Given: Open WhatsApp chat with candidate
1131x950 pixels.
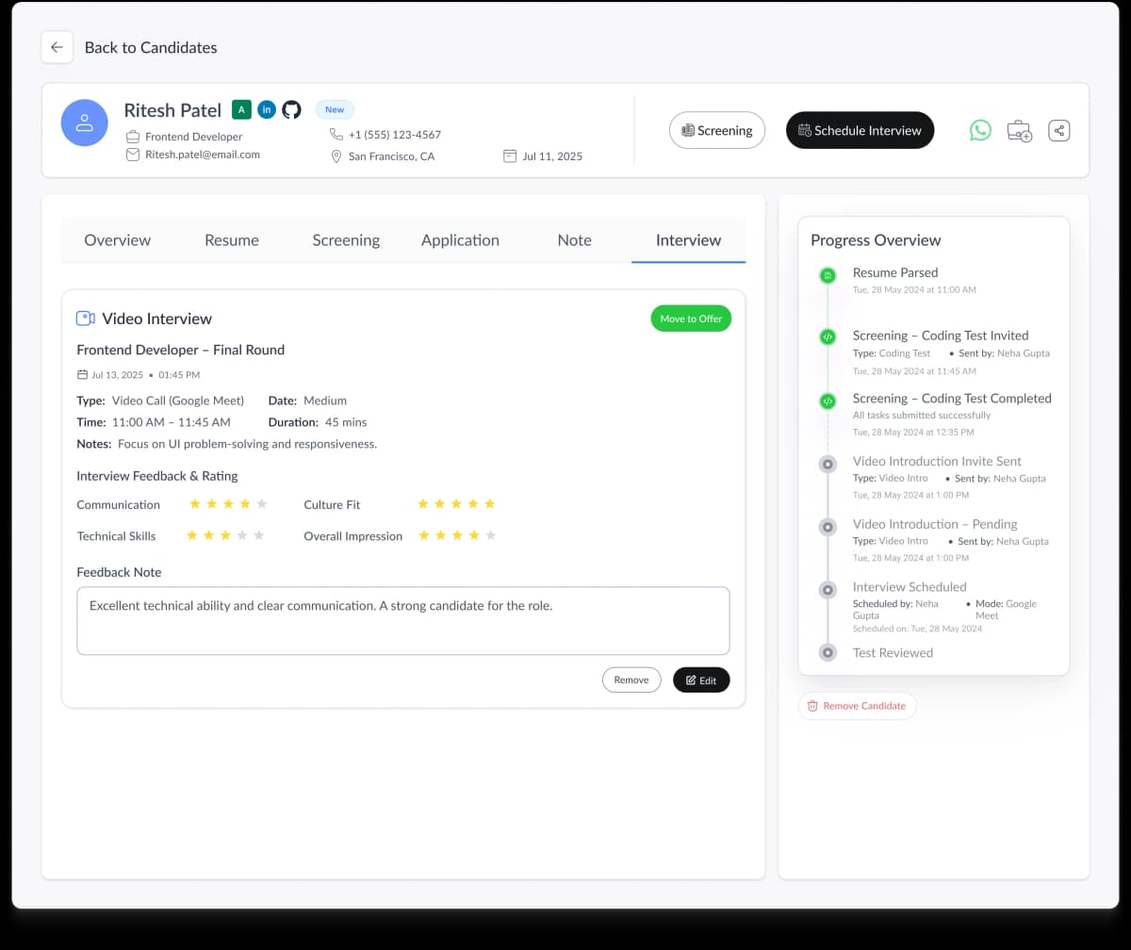Looking at the screenshot, I should 980,130.
